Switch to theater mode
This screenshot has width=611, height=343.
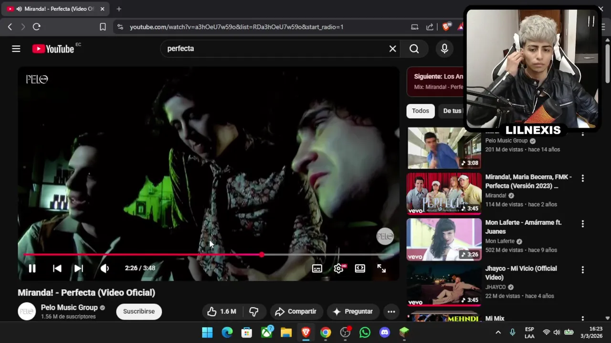coord(360,268)
